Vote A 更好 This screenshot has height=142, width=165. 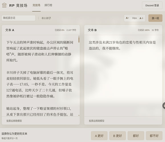[x=99, y=136]
